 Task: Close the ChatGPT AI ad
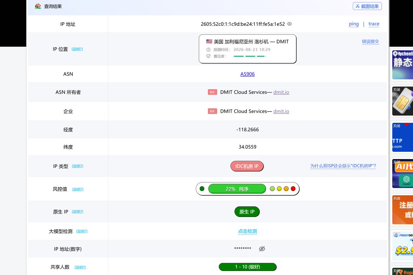396,162
